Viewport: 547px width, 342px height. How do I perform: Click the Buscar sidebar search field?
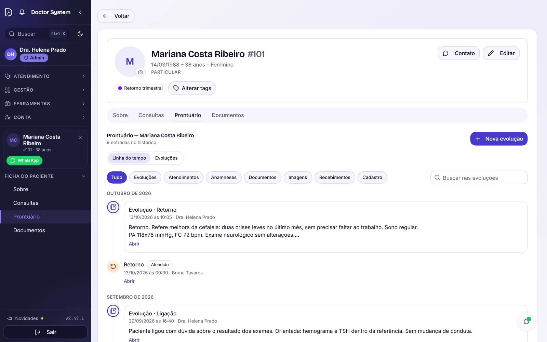point(38,34)
